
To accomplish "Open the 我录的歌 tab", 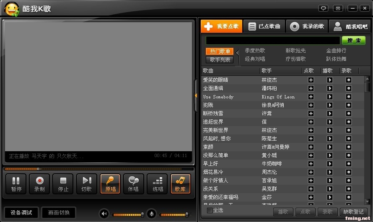I will (x=307, y=26).
